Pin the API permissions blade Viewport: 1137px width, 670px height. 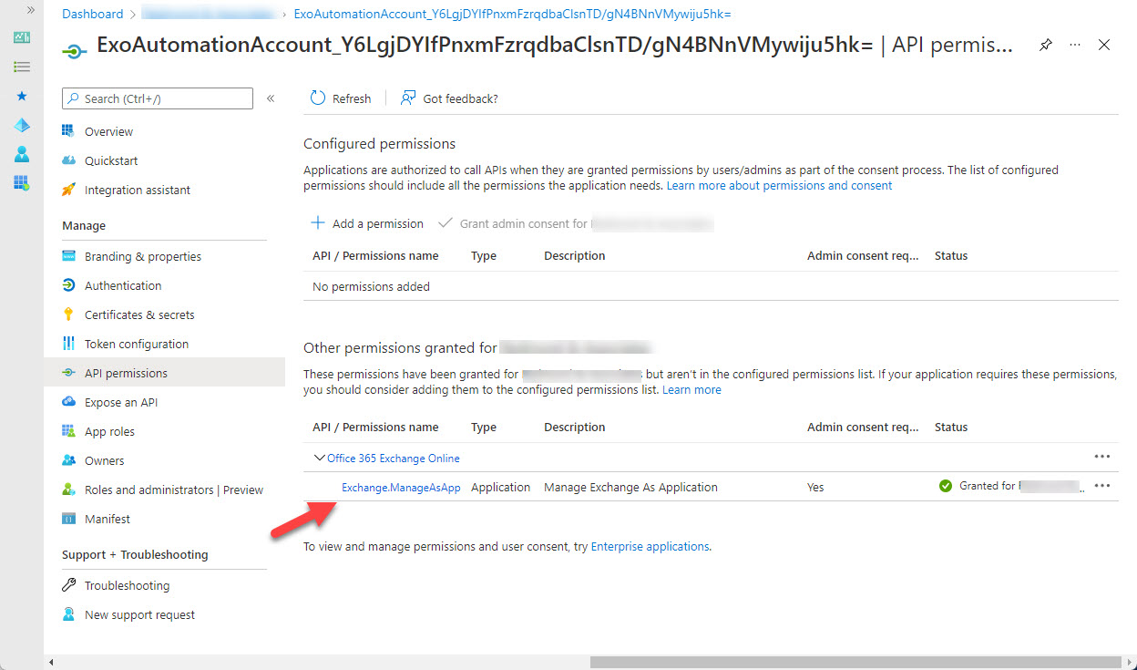point(1045,44)
